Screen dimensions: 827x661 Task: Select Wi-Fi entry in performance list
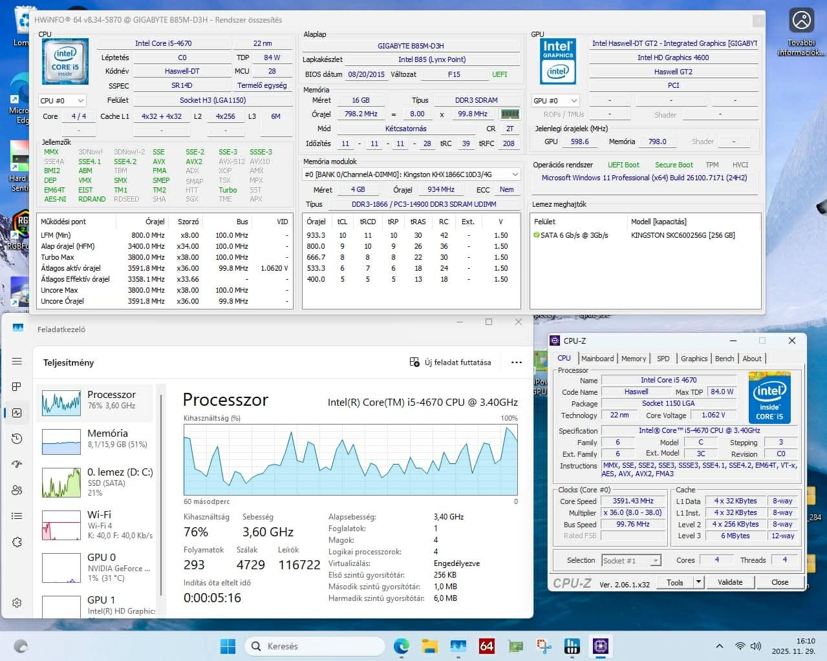96,525
